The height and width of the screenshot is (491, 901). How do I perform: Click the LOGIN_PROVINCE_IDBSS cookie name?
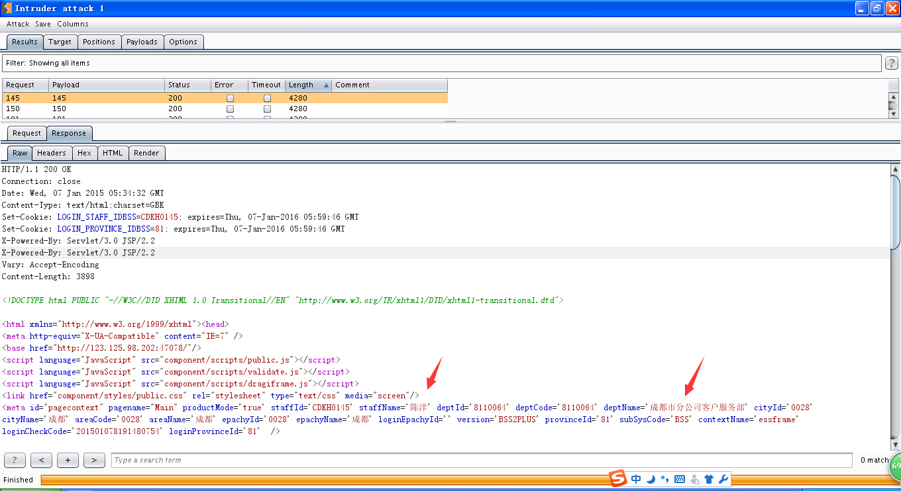point(103,229)
